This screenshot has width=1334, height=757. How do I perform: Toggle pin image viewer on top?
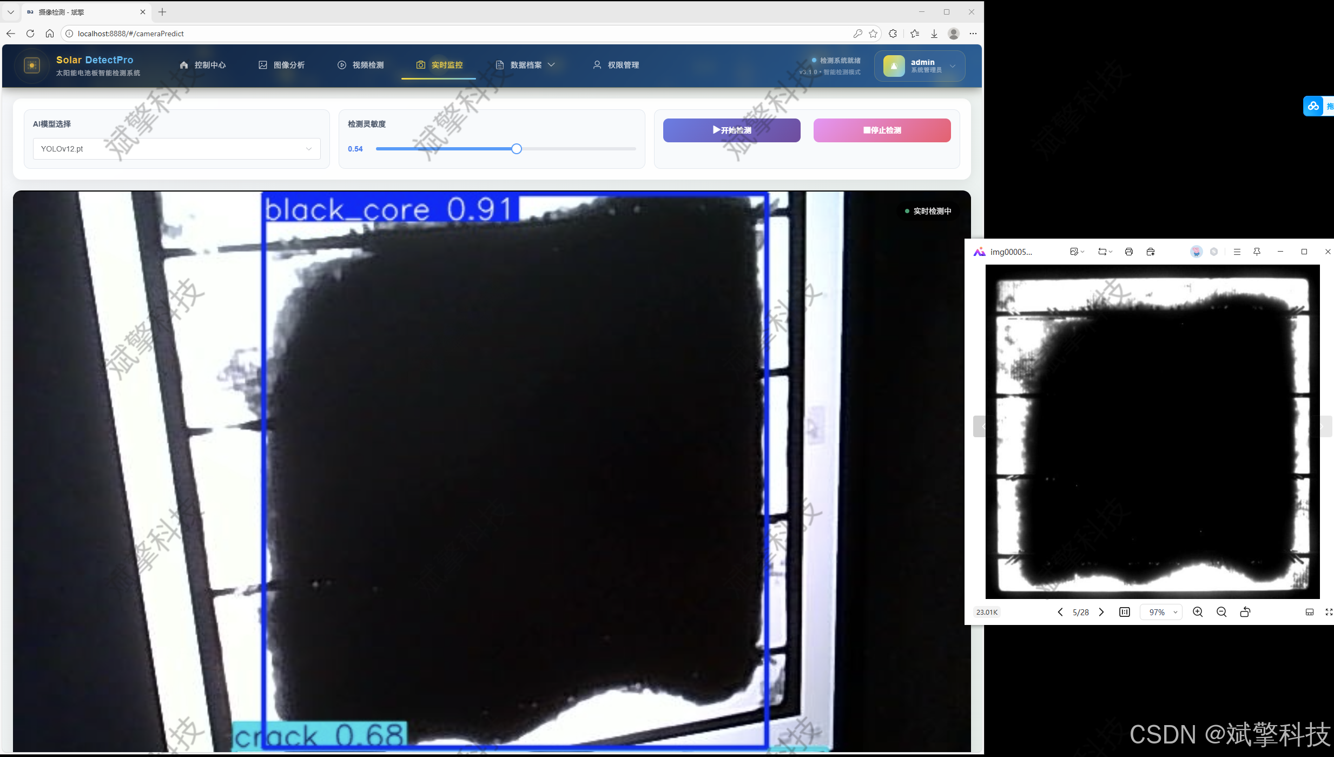[x=1257, y=252]
